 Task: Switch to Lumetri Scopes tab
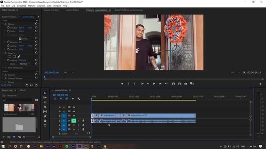[72, 10]
